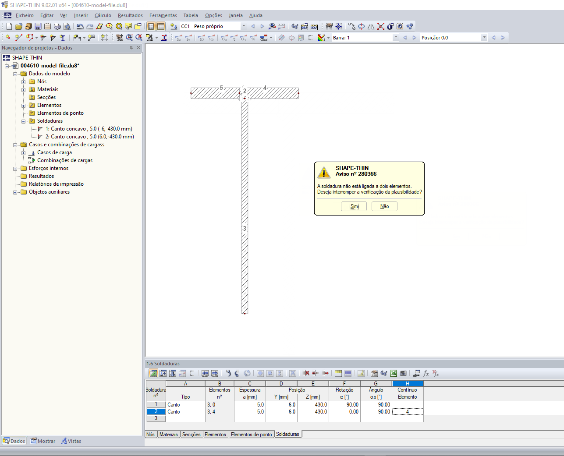
Task: Select Relatórios de impressão tree item
Action: pos(56,184)
